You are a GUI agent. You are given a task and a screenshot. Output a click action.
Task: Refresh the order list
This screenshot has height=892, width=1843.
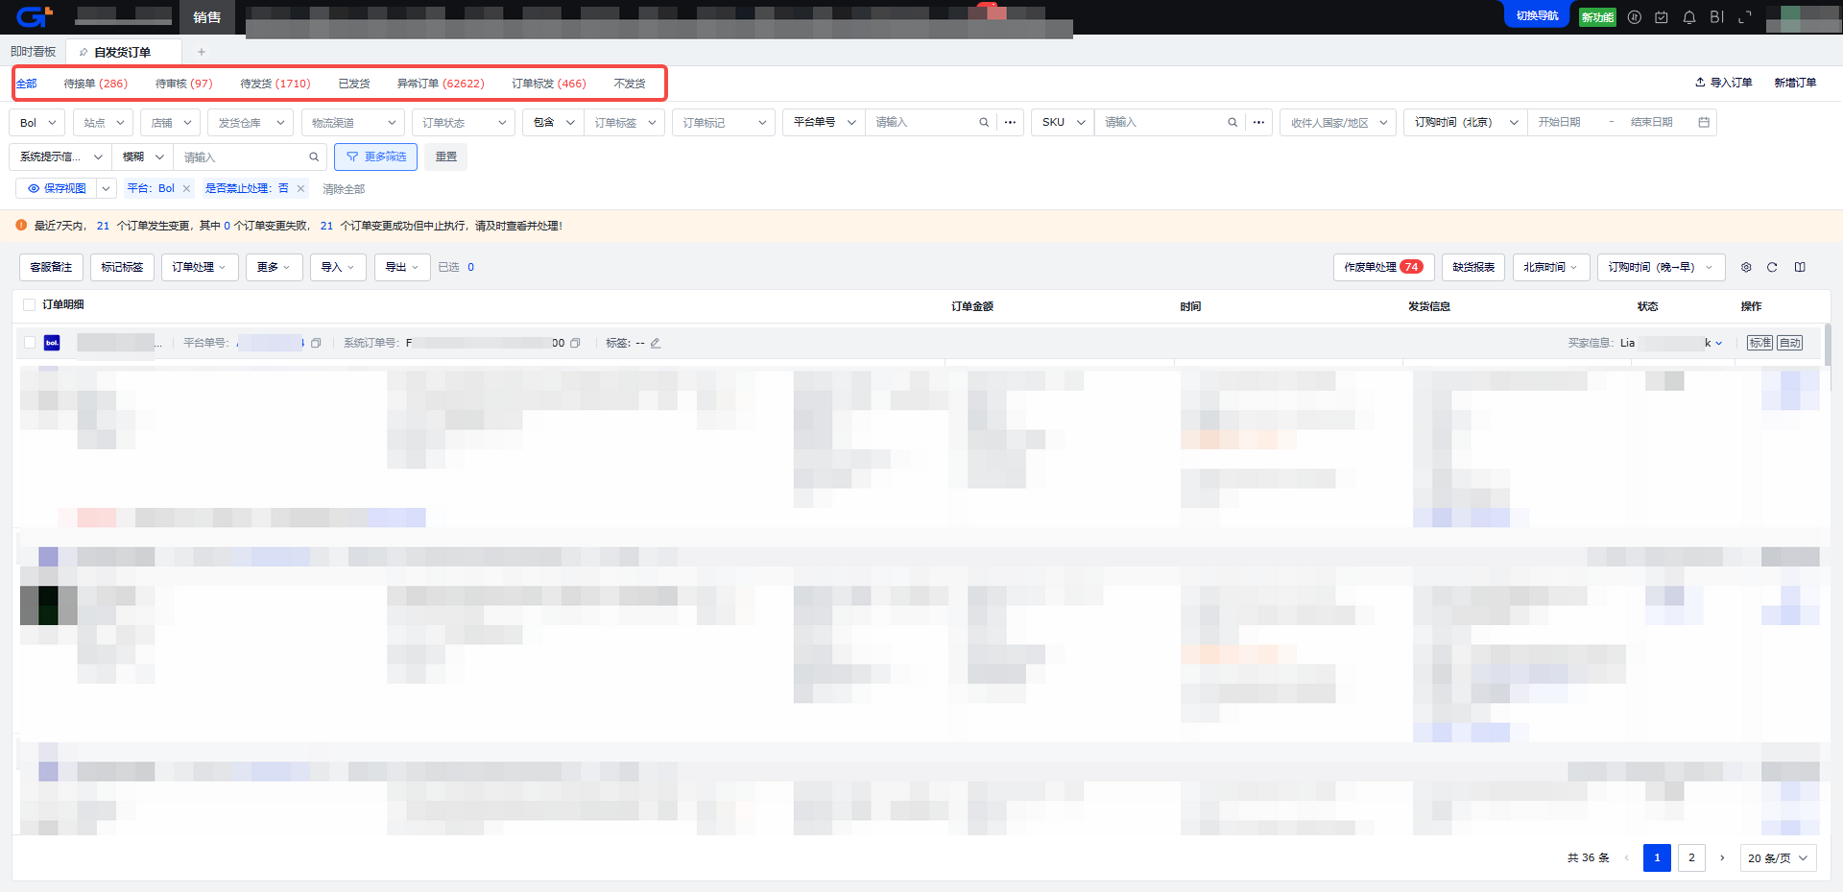pyautogui.click(x=1772, y=267)
